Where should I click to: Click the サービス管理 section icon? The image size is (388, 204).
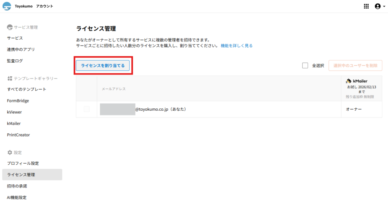pyautogui.click(x=10, y=27)
